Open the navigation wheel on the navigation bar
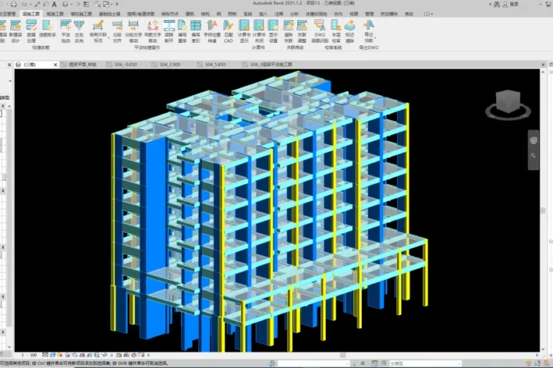The width and height of the screenshot is (553, 368). point(533,140)
